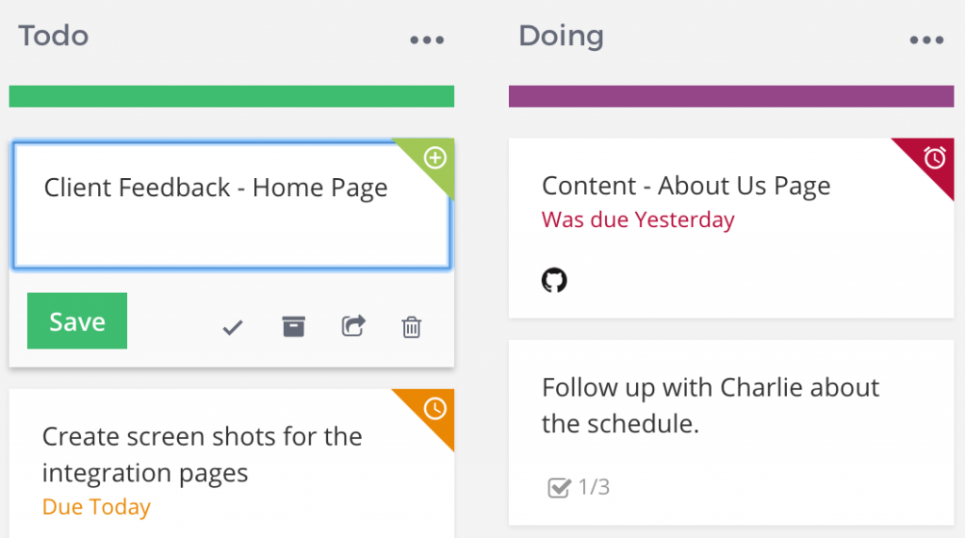Click the GitHub logo icon
This screenshot has height=538, width=965.
554,280
